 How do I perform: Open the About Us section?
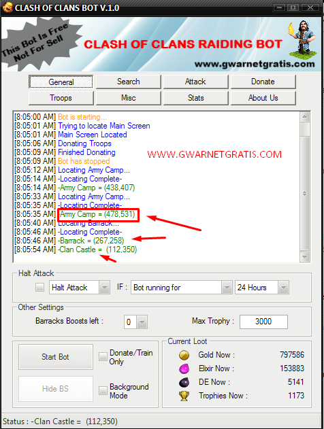(263, 98)
